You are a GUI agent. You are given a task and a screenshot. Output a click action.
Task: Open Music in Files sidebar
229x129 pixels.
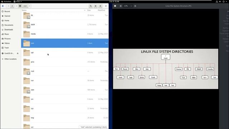(10, 34)
